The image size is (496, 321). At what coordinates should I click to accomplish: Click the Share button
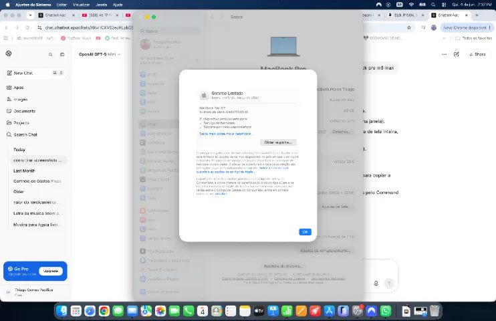click(477, 54)
